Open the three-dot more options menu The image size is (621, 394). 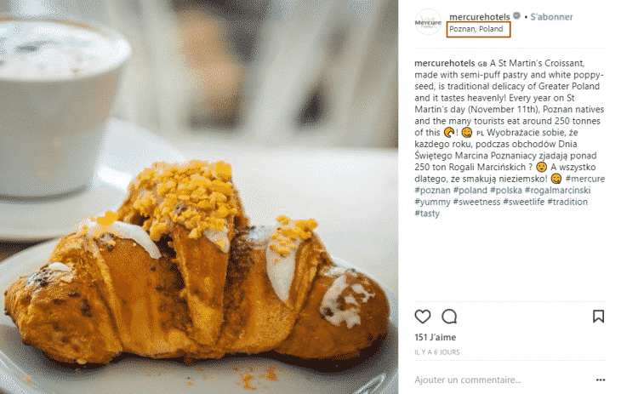601,380
